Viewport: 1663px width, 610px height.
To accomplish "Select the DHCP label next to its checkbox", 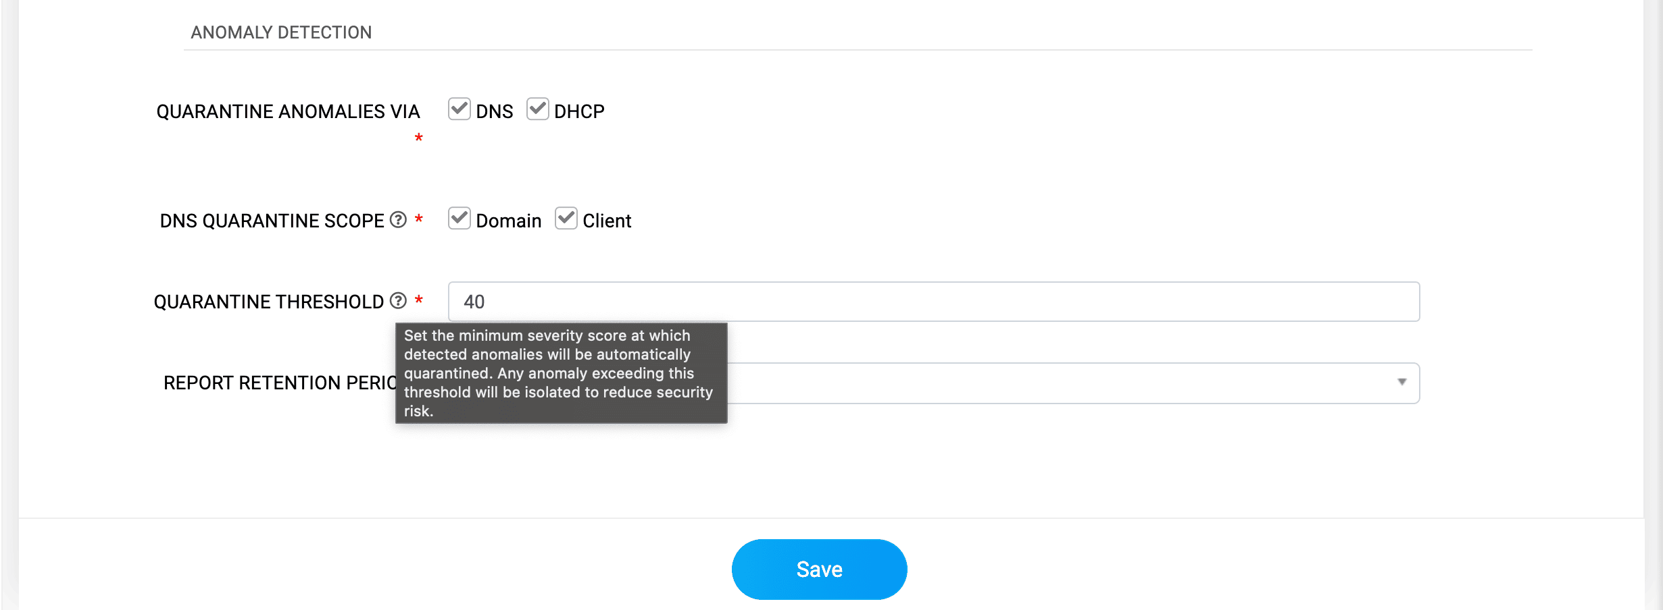I will (578, 111).
